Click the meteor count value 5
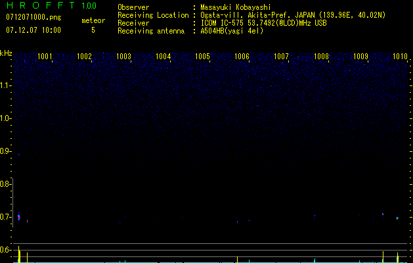This screenshot has height=263, width=413. pos(93,30)
